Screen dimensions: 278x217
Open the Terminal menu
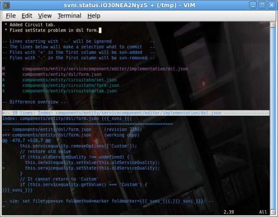tap(69, 16)
